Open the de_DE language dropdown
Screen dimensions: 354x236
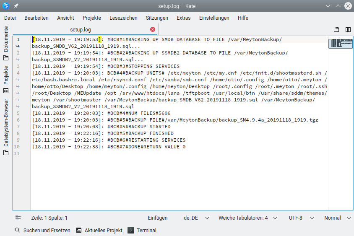click(x=196, y=218)
